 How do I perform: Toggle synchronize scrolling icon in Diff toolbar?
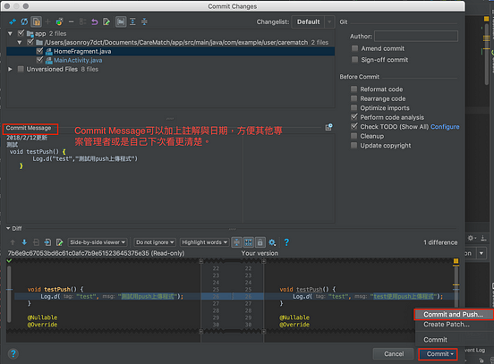[248, 242]
